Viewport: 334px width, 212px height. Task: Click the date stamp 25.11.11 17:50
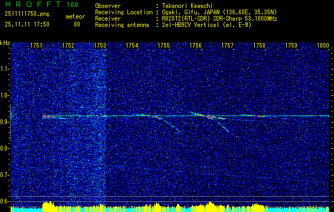pos(27,24)
